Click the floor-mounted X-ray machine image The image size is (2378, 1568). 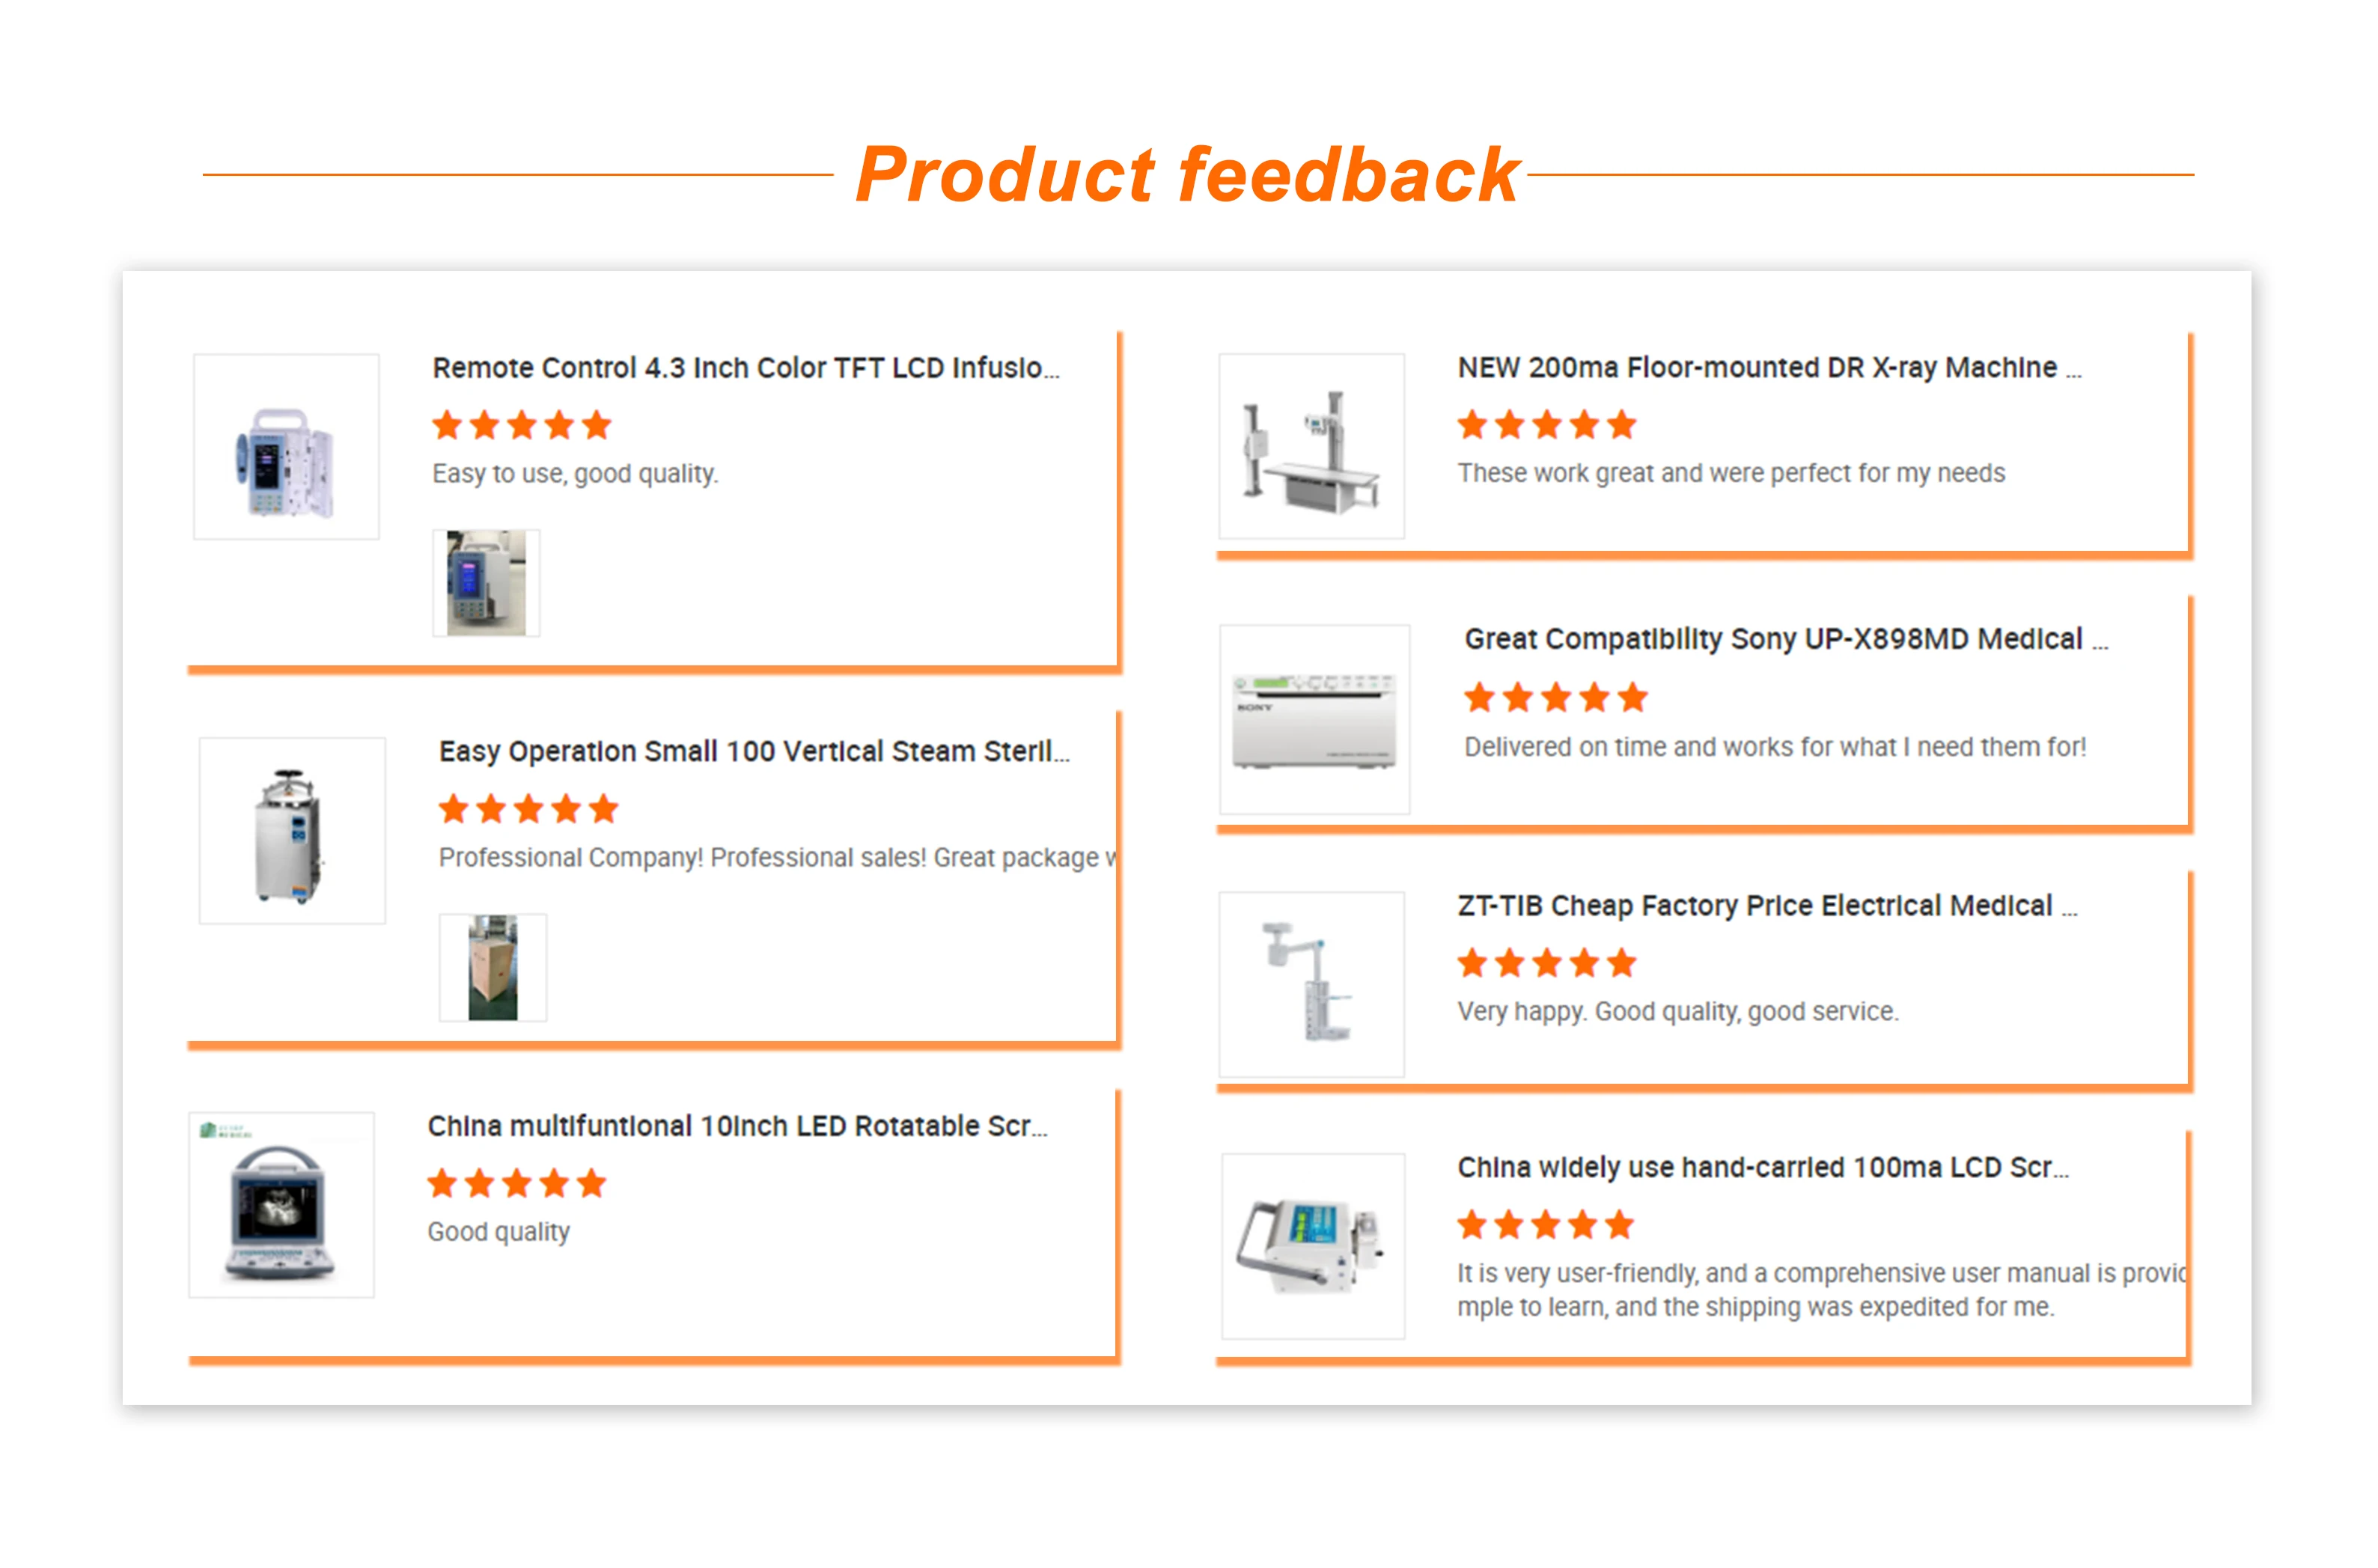click(x=1311, y=446)
